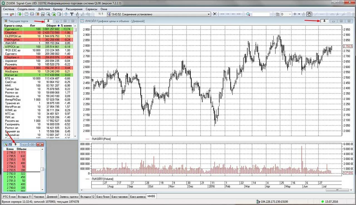The height and width of the screenshot is (205, 356).
Task: Select the РусГидро row
Action: pyautogui.click(x=38, y=68)
